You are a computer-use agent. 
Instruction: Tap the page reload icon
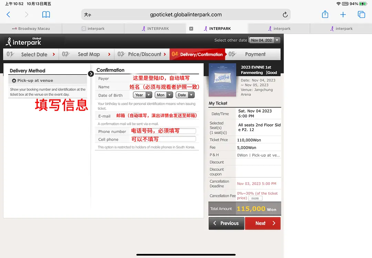coord(285,15)
